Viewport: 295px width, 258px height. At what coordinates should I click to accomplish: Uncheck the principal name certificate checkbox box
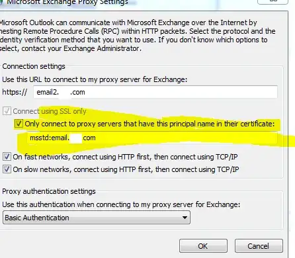click(x=19, y=124)
